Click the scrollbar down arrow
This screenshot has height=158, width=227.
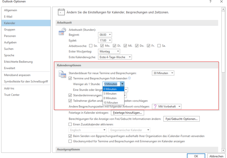click(x=223, y=150)
